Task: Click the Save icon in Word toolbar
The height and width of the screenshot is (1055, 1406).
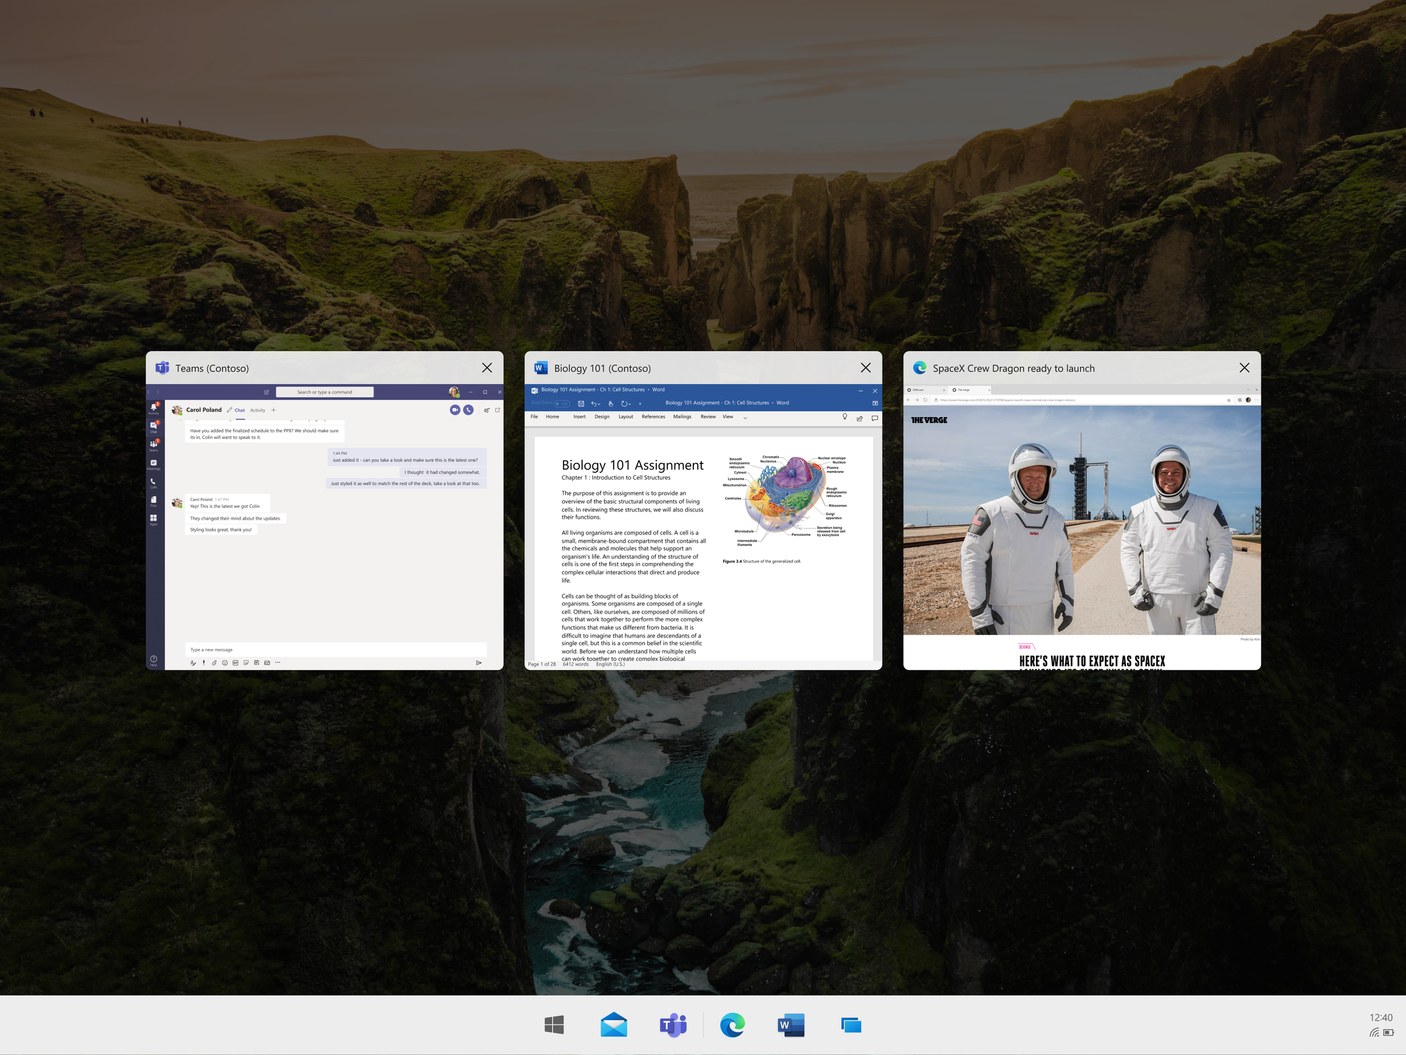Action: click(580, 404)
